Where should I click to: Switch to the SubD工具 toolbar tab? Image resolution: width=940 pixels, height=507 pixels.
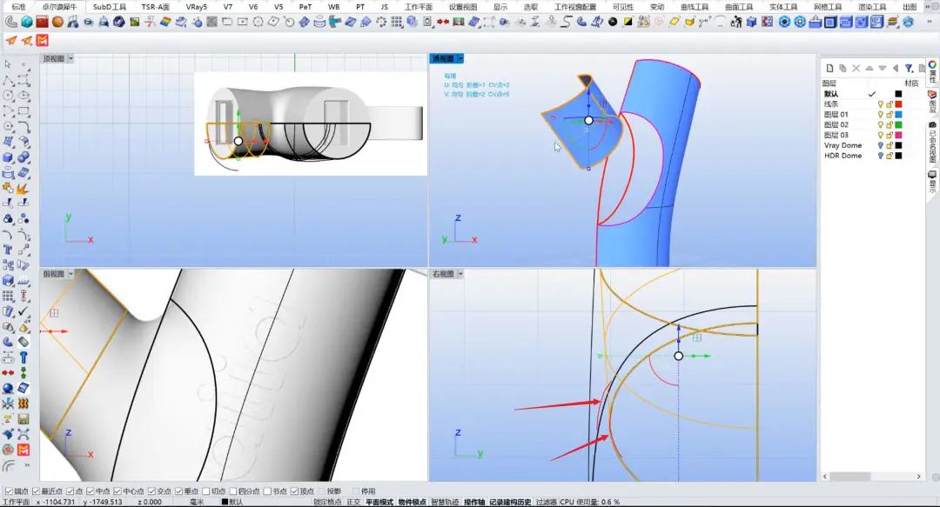pyautogui.click(x=110, y=6)
